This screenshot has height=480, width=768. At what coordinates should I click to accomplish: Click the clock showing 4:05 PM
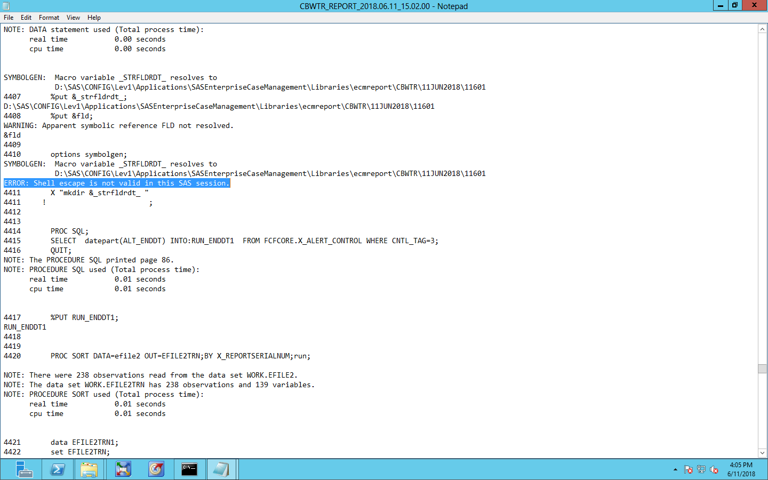point(740,469)
